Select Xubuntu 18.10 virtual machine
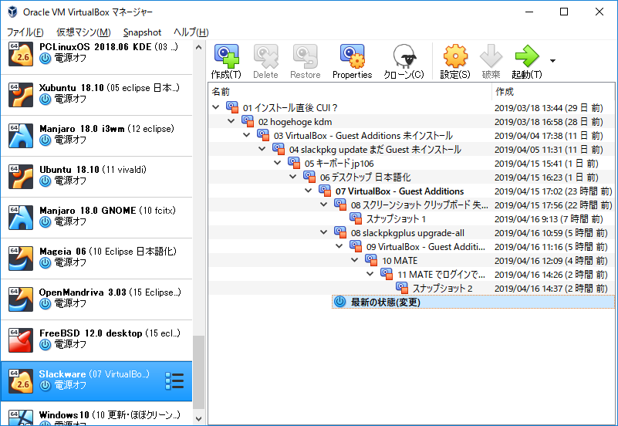The width and height of the screenshot is (618, 426). pos(96,95)
